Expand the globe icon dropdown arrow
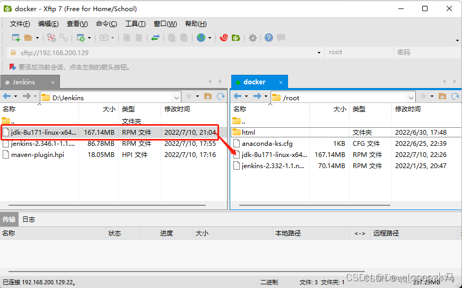This screenshot has width=462, height=288. coord(210,38)
